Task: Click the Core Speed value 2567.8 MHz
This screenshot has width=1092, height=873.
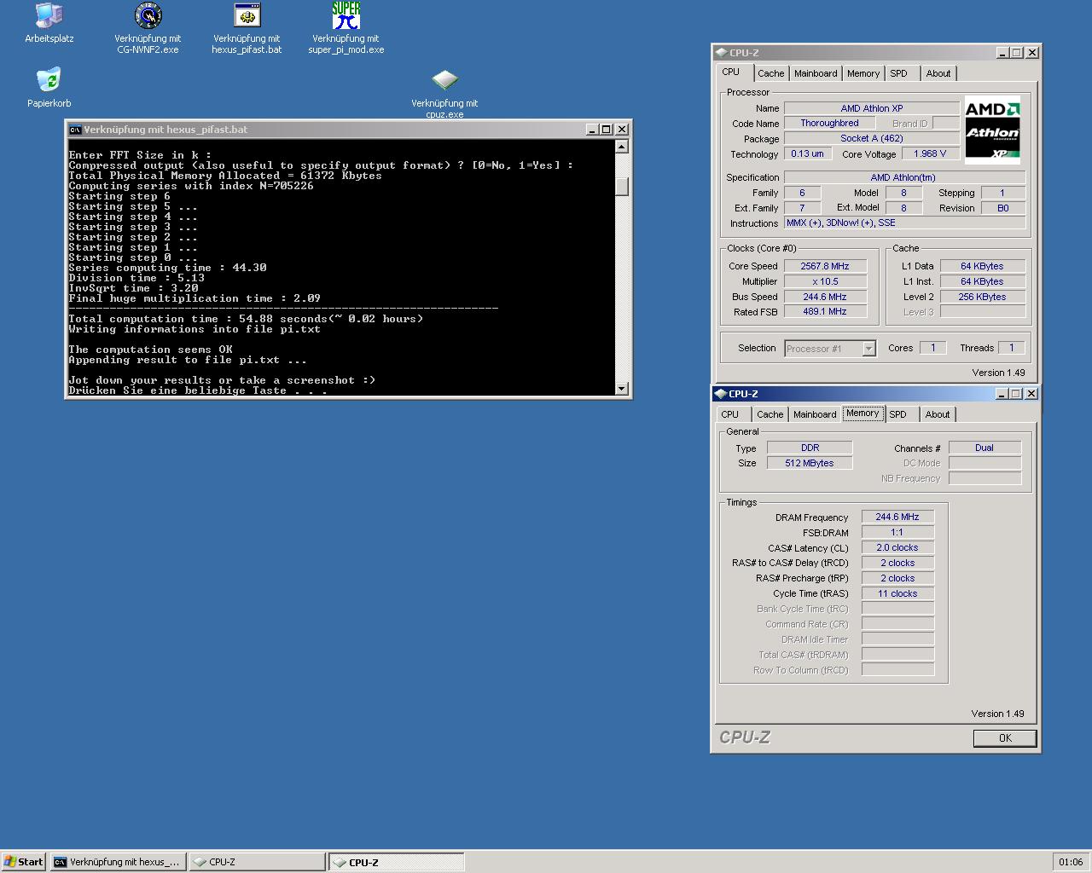Action: [x=825, y=266]
